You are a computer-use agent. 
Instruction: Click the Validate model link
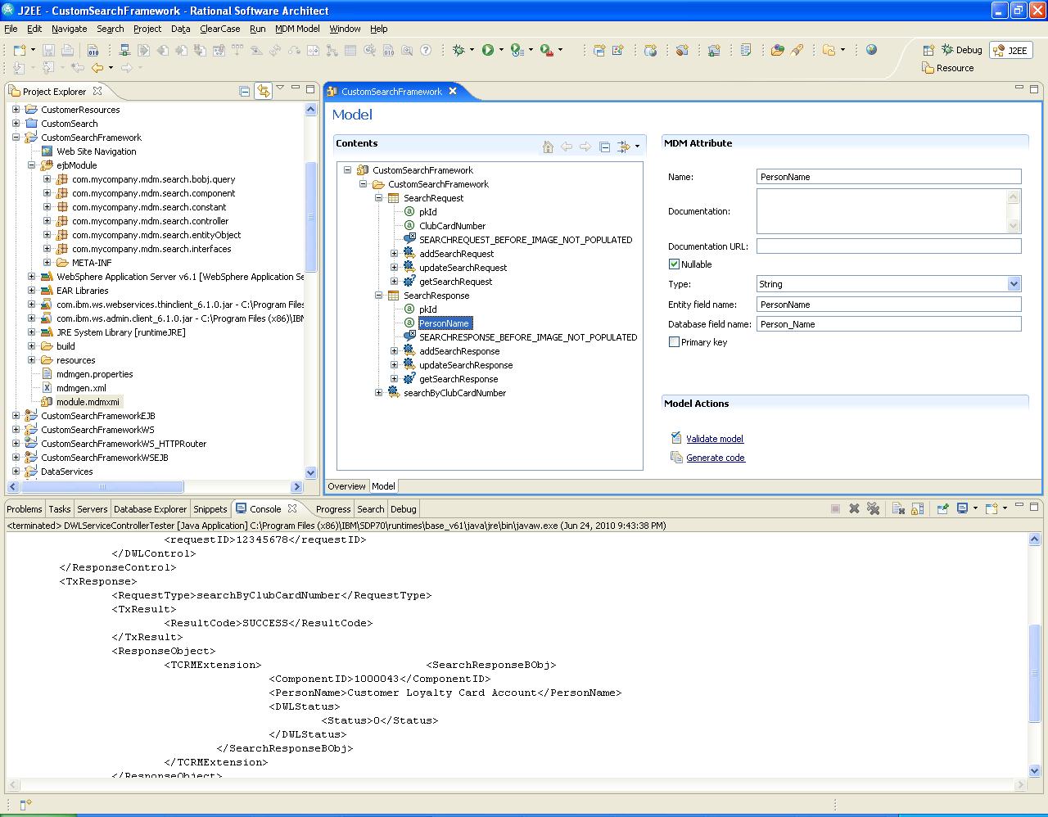[715, 439]
